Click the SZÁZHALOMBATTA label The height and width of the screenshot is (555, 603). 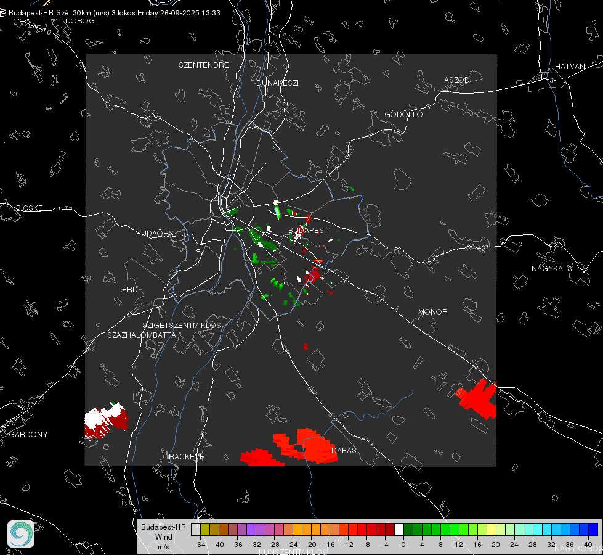point(142,335)
